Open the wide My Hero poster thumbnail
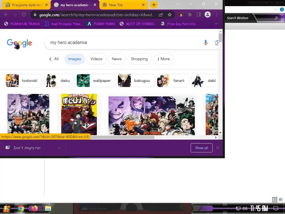Screen dimensions: 285x214 point(152,116)
